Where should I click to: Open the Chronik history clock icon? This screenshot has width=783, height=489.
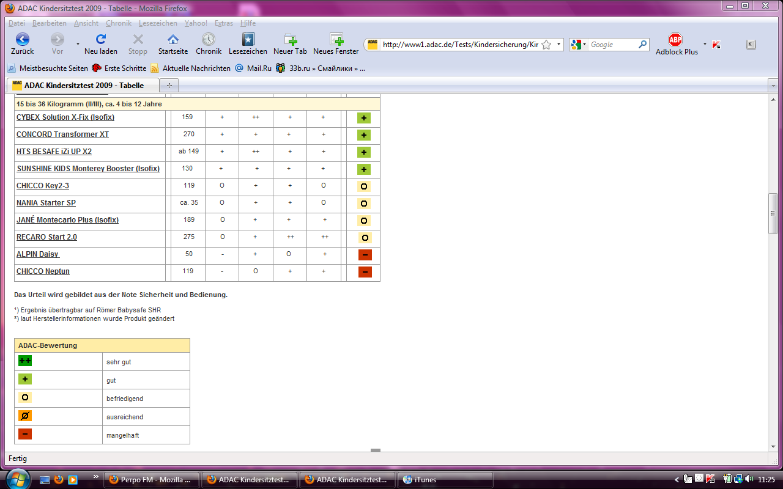(209, 40)
